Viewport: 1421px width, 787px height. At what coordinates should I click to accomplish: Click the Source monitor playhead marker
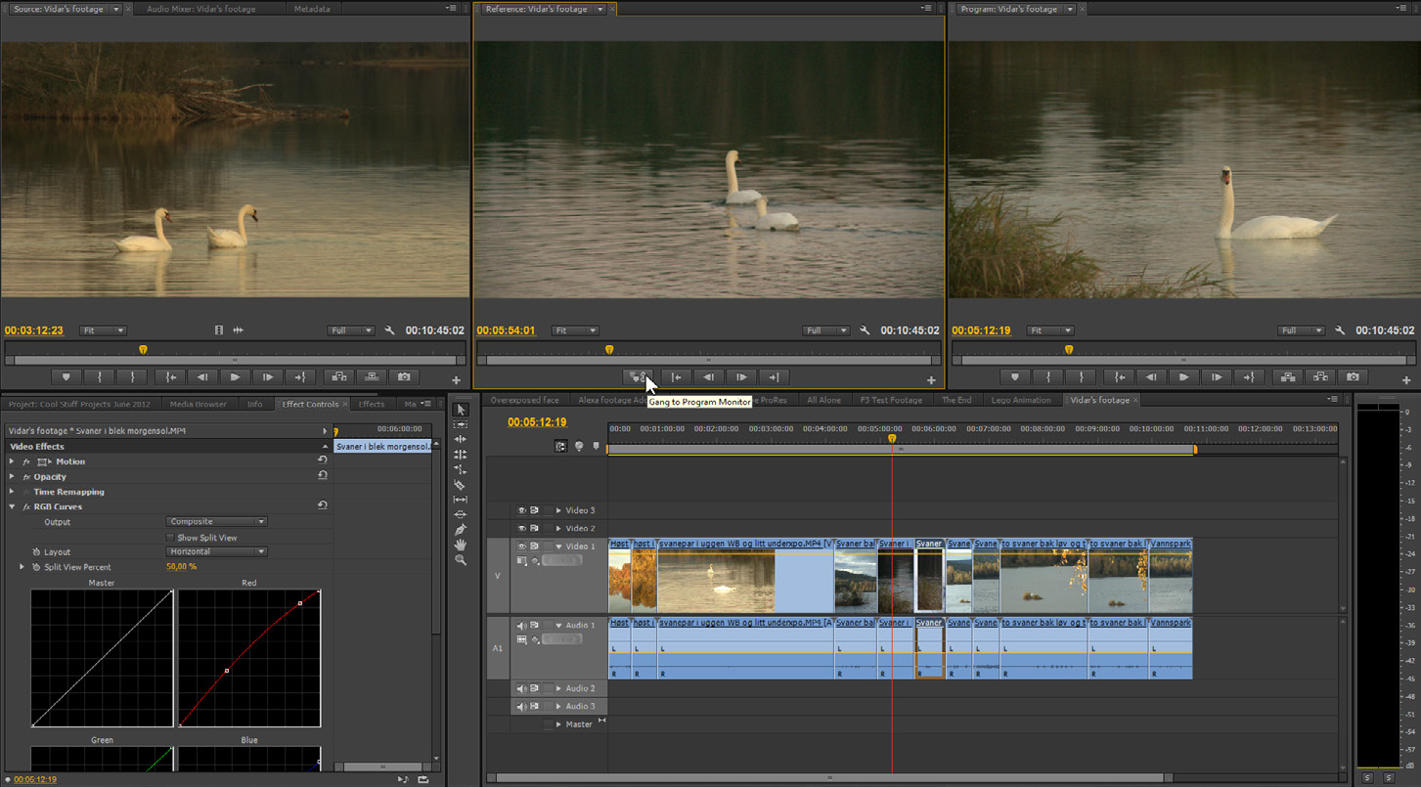143,349
